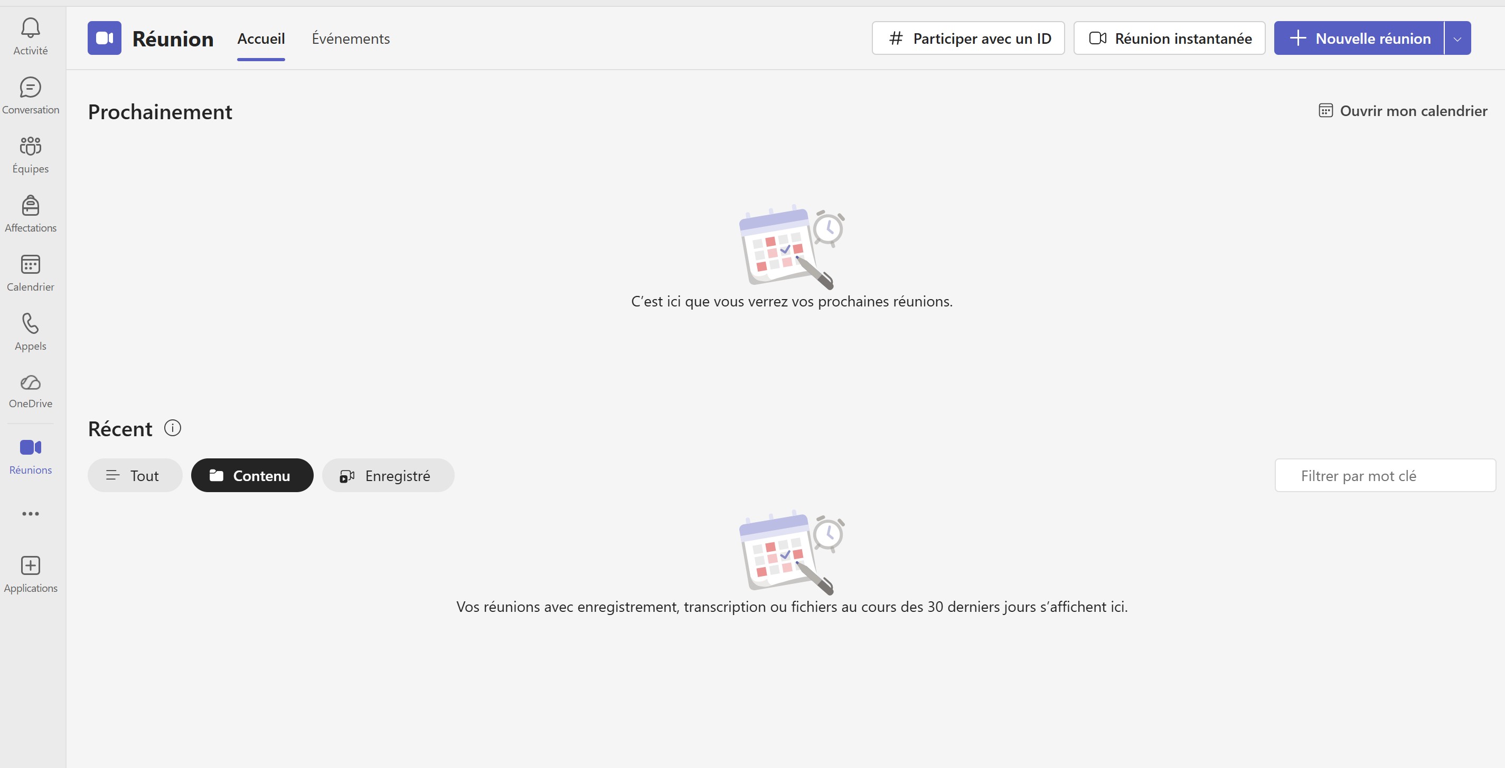Open OneDrive cloud icon
1505x768 pixels.
(31, 382)
